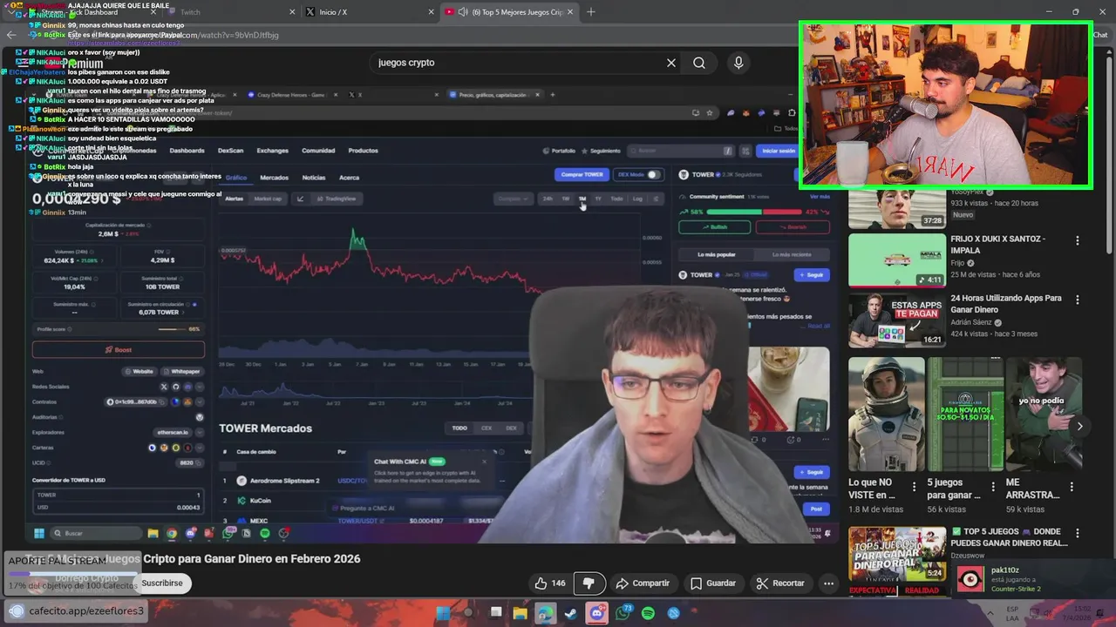The height and width of the screenshot is (627, 1116).
Task: Like the video showing 146 likes
Action: (549, 583)
